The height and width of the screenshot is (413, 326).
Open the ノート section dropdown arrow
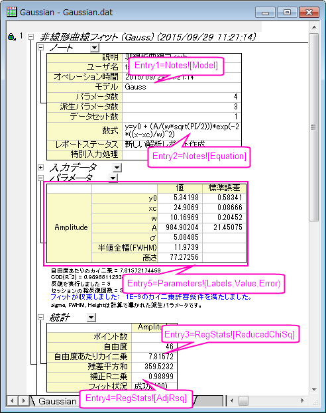point(94,48)
